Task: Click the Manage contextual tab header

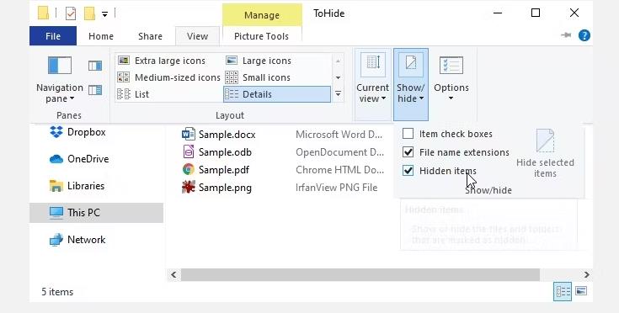Action: (x=262, y=15)
